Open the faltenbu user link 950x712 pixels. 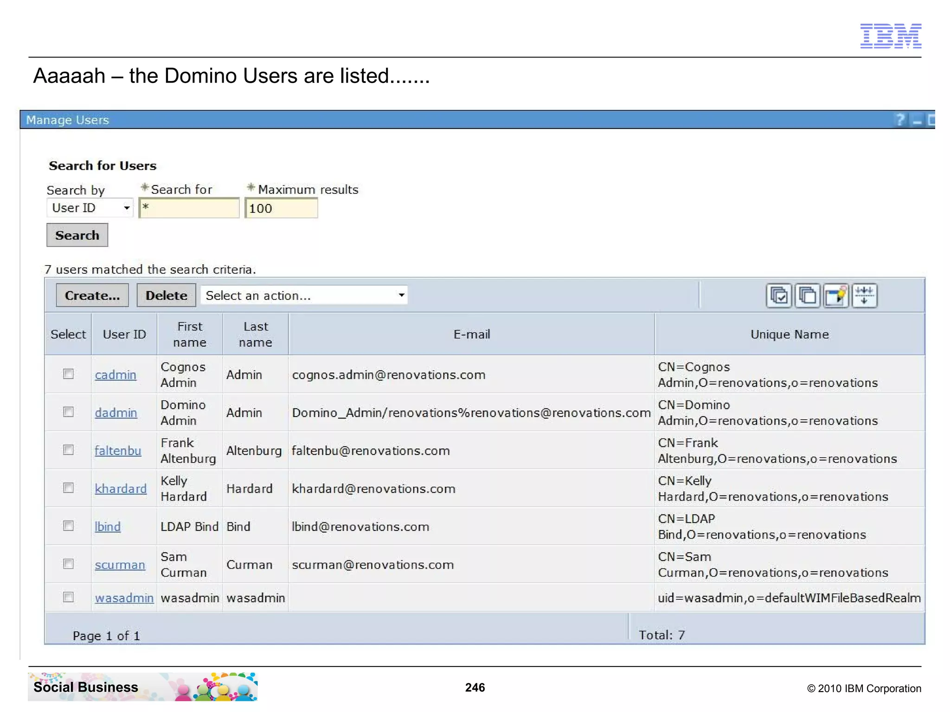pos(118,451)
